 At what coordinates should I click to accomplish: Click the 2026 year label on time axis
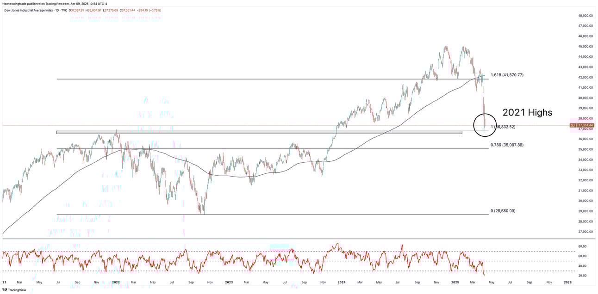(x=567, y=282)
